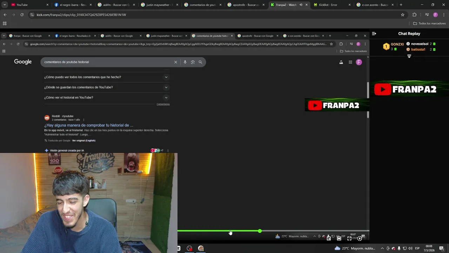The image size is (449, 253).
Task: Collapse the Chat Replay panel icon
Action: [x=374, y=34]
